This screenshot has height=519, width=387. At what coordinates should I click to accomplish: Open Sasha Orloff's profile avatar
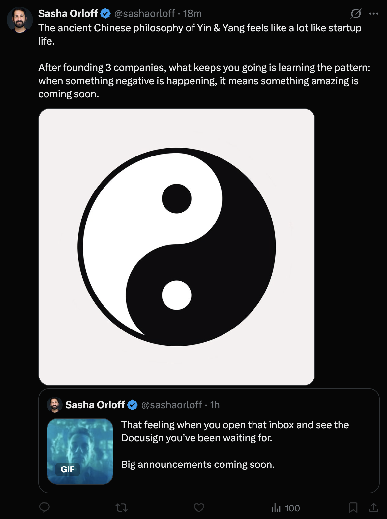click(x=20, y=20)
